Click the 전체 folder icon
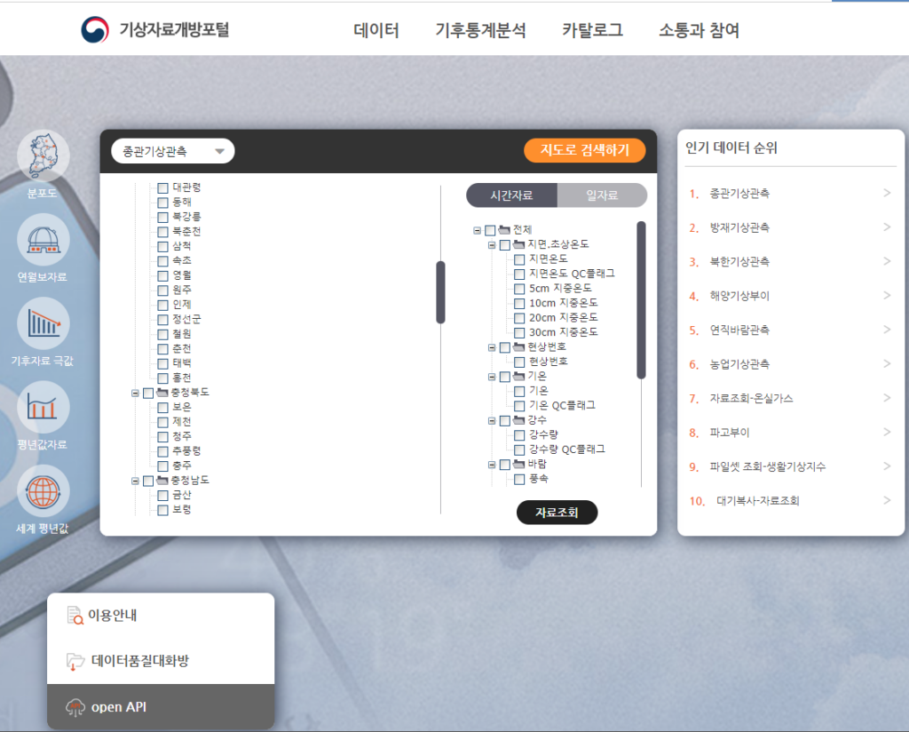The width and height of the screenshot is (909, 732). 504,230
